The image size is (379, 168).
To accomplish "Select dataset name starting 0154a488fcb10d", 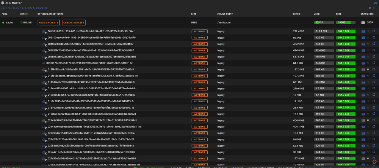I will coord(92,88).
